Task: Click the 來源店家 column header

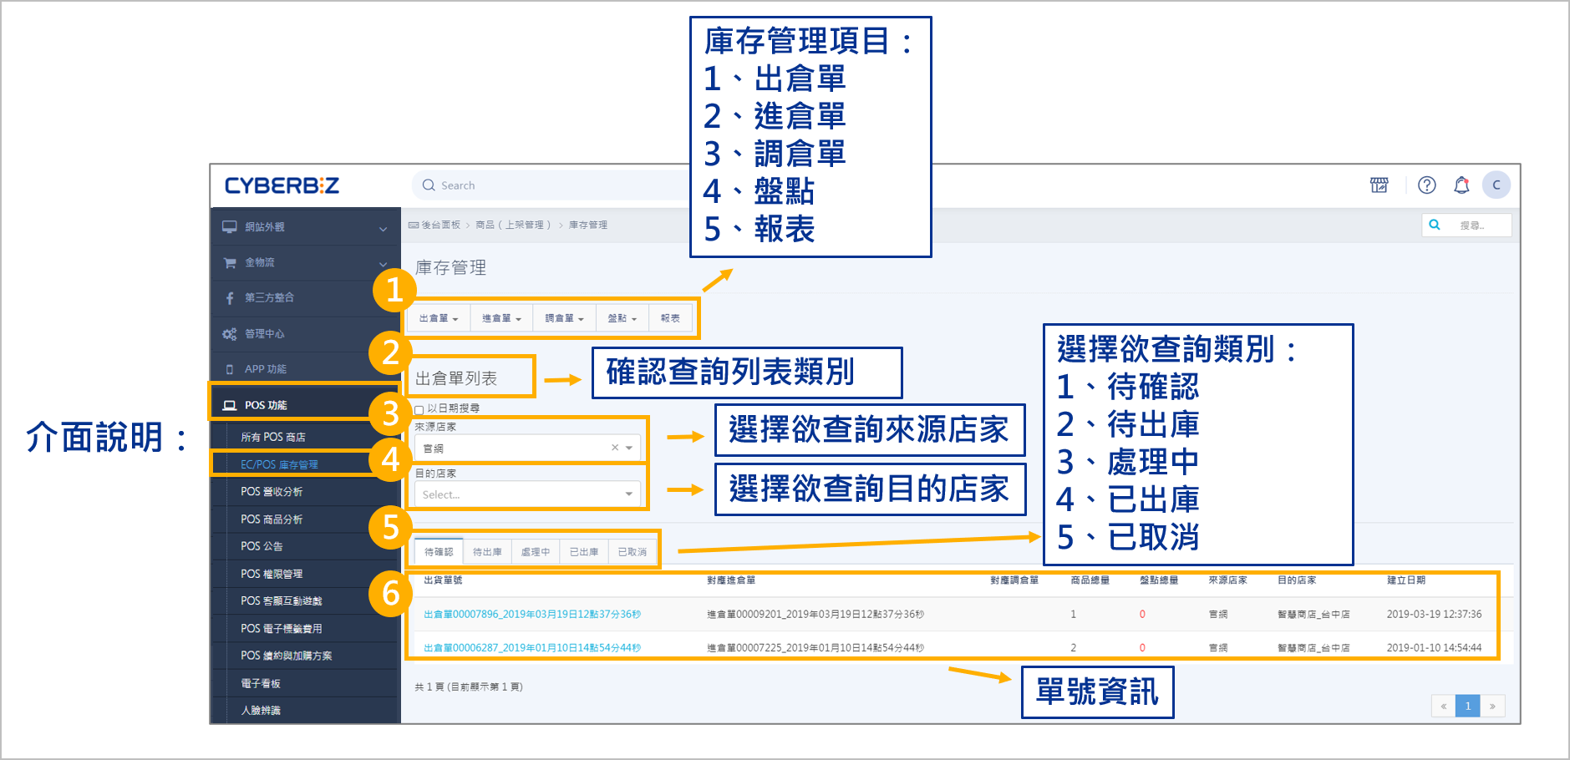Action: tap(1227, 580)
